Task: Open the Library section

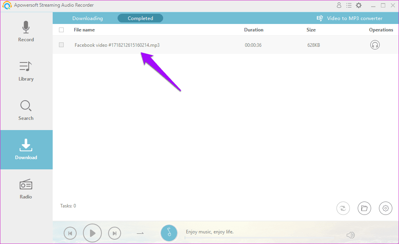Action: pos(26,71)
